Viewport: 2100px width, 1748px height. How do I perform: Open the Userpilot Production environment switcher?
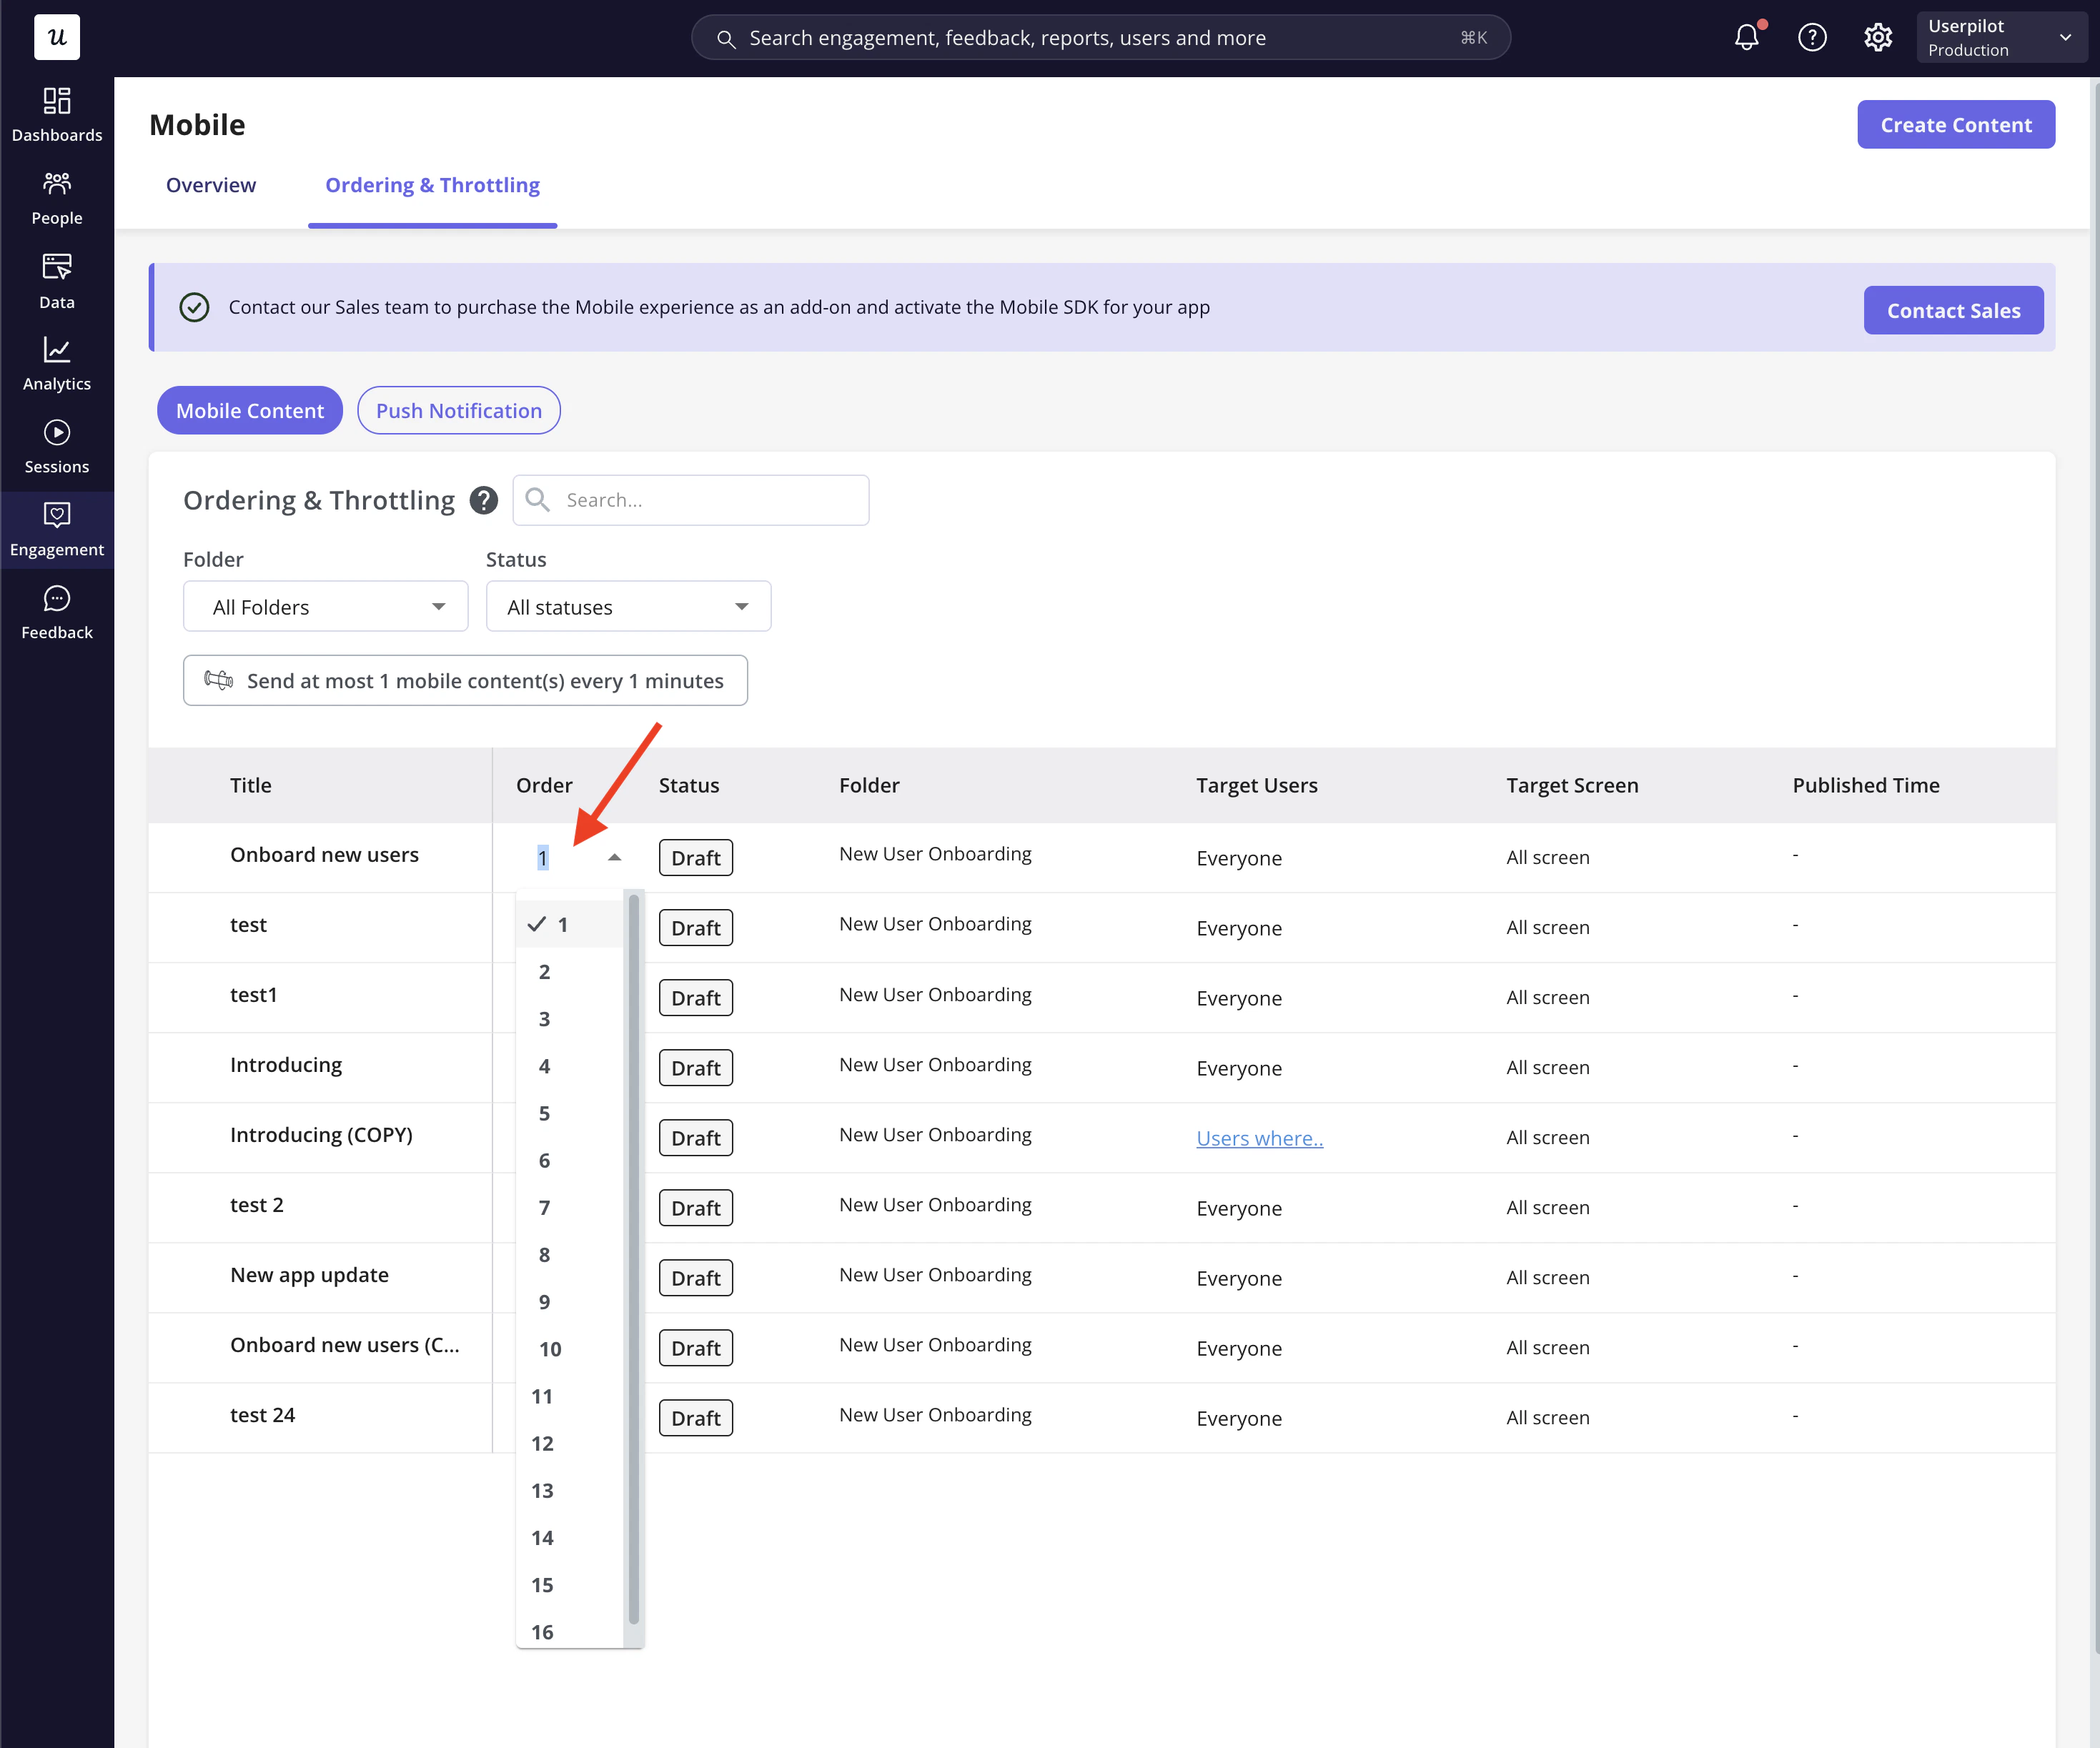point(1999,38)
